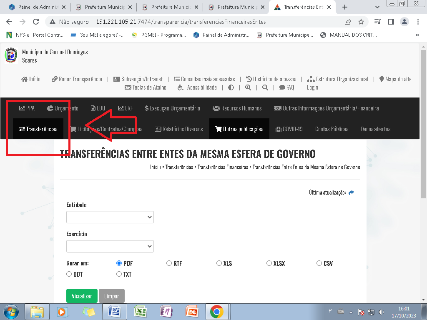Open the Outras publicações menu
427x320 pixels.
click(x=239, y=129)
